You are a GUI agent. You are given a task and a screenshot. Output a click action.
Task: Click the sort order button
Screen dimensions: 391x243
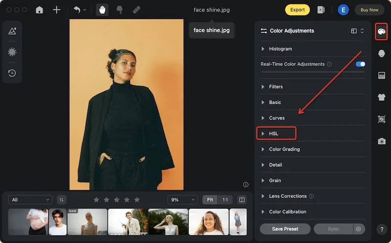62,200
